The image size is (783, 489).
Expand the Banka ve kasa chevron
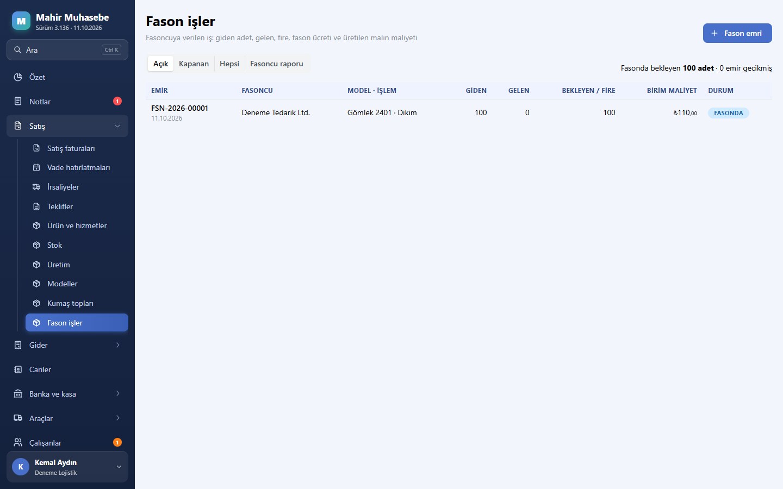pos(117,394)
